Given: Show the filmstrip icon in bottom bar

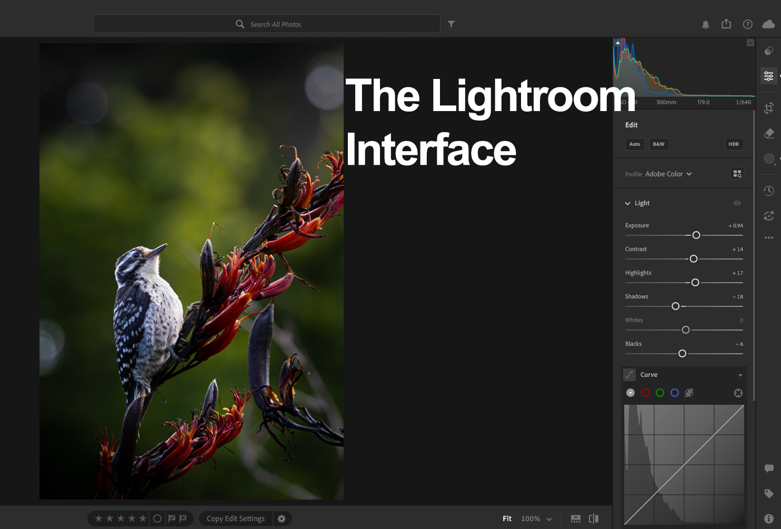Looking at the screenshot, I should coord(576,518).
